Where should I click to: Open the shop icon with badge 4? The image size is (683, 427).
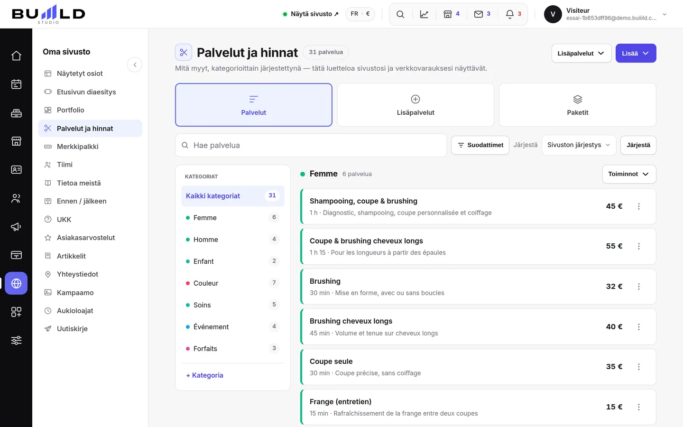(452, 14)
